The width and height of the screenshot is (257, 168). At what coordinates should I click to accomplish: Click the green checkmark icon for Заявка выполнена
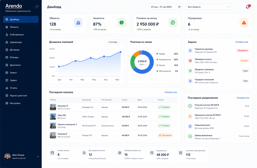[190, 136]
